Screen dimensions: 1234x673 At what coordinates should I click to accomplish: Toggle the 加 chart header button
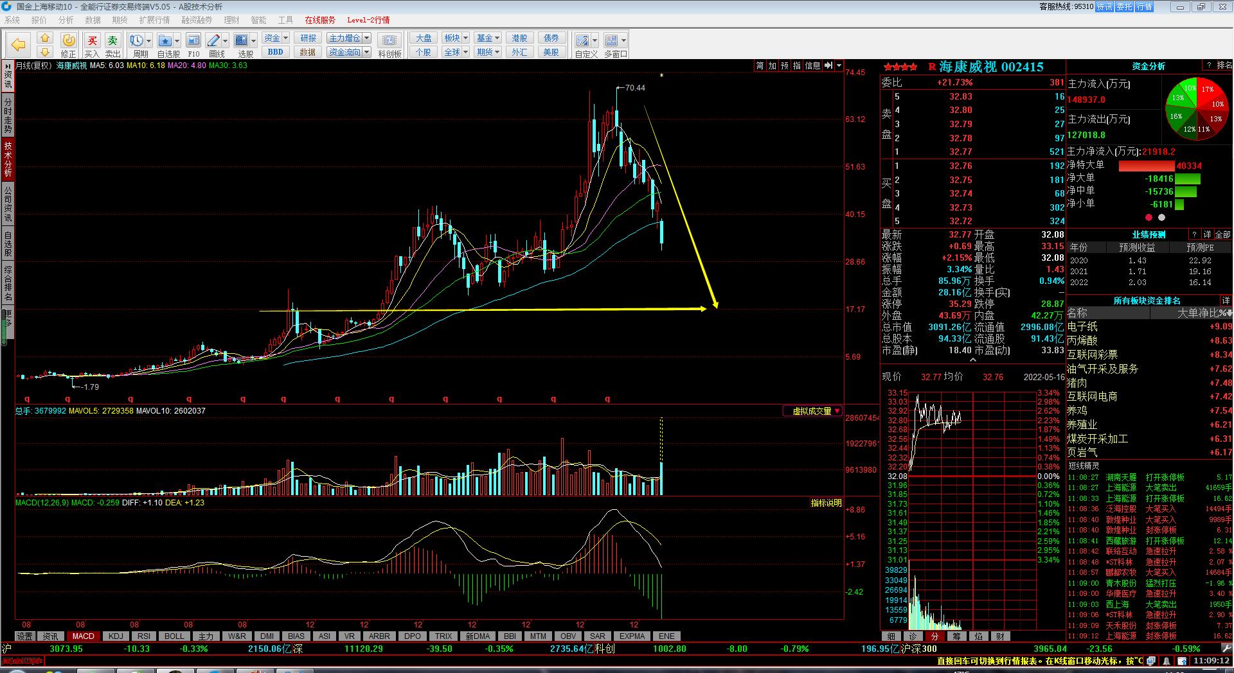(773, 66)
